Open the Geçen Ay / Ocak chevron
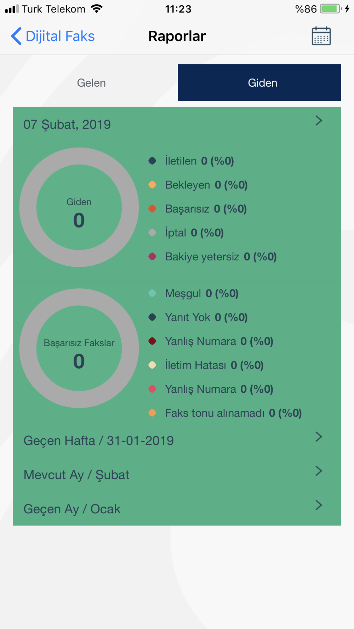This screenshot has height=629, width=354. tap(319, 505)
